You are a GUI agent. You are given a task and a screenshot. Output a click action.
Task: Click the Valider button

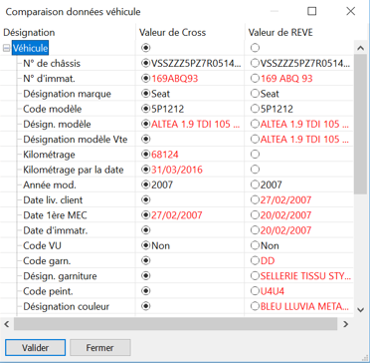pyautogui.click(x=35, y=348)
